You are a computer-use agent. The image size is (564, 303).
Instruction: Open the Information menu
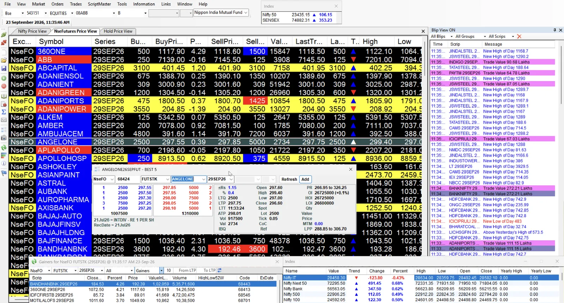click(x=144, y=4)
